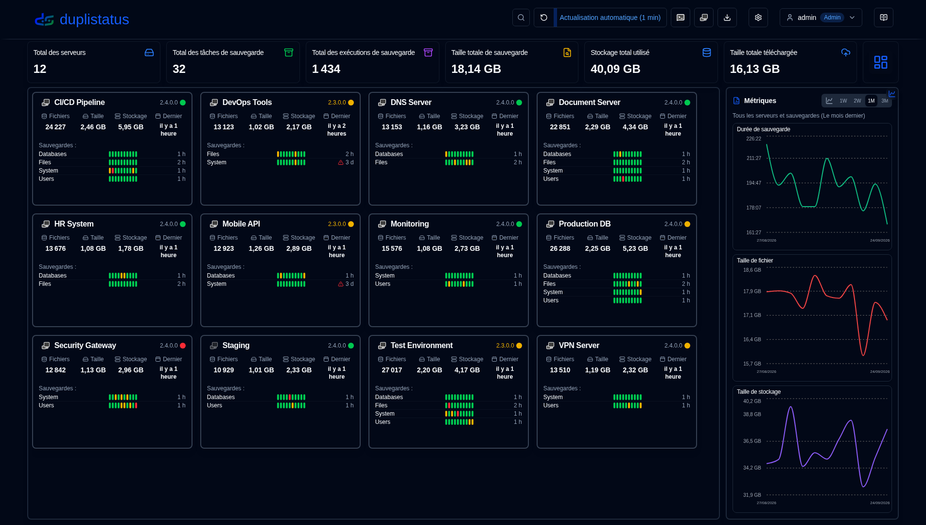
Task: Click DevOps Tools version 2.3.0.0 label
Action: click(x=336, y=103)
